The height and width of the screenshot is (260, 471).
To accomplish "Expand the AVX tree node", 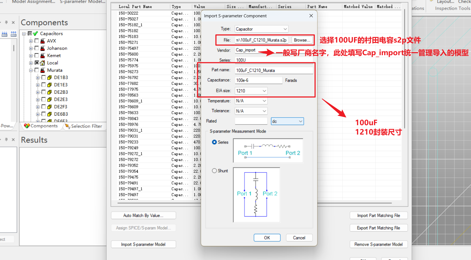I will coord(31,41).
